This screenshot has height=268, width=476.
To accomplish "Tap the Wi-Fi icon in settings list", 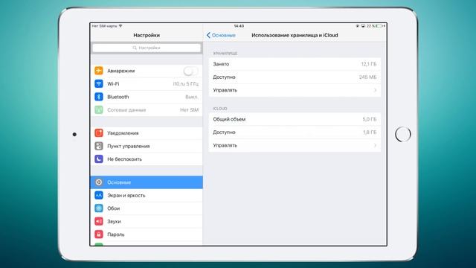I will click(99, 83).
